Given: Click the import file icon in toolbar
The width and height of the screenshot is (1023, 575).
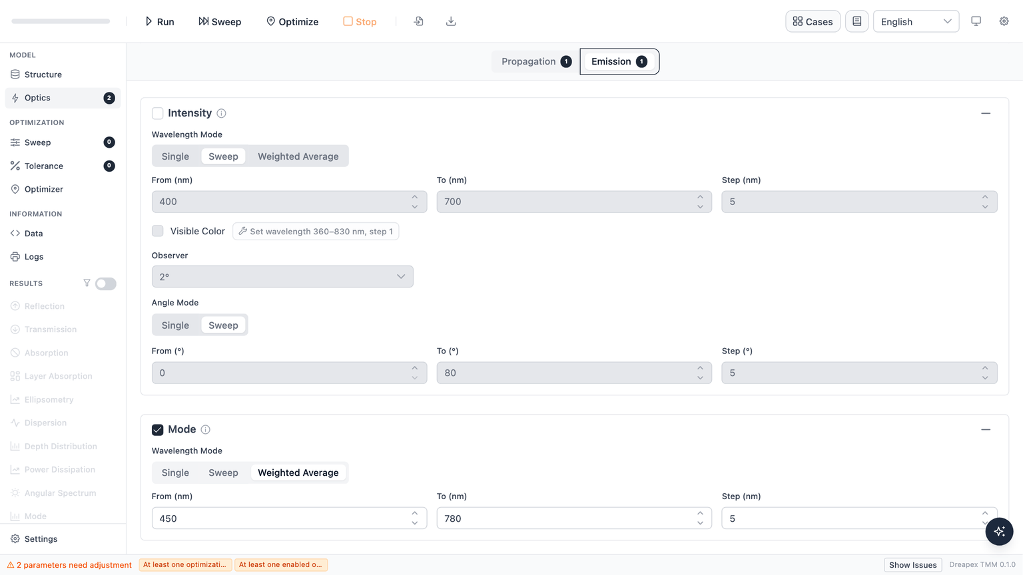Looking at the screenshot, I should [x=418, y=21].
